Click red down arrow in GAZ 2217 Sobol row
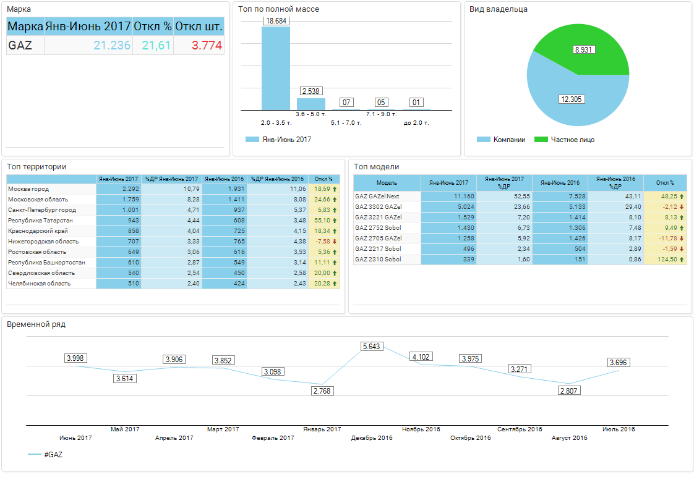Screen dimensions: 694x490 682,249
